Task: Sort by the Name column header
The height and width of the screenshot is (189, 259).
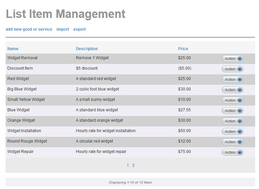Action: click(x=13, y=49)
